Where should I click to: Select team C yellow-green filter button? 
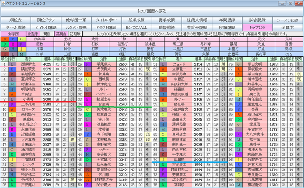coord(21,39)
